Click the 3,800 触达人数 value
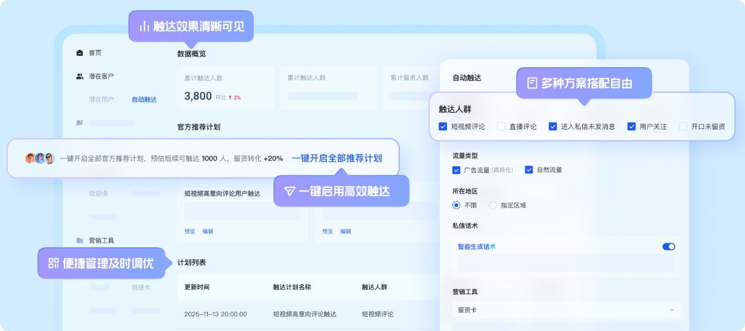 [198, 96]
